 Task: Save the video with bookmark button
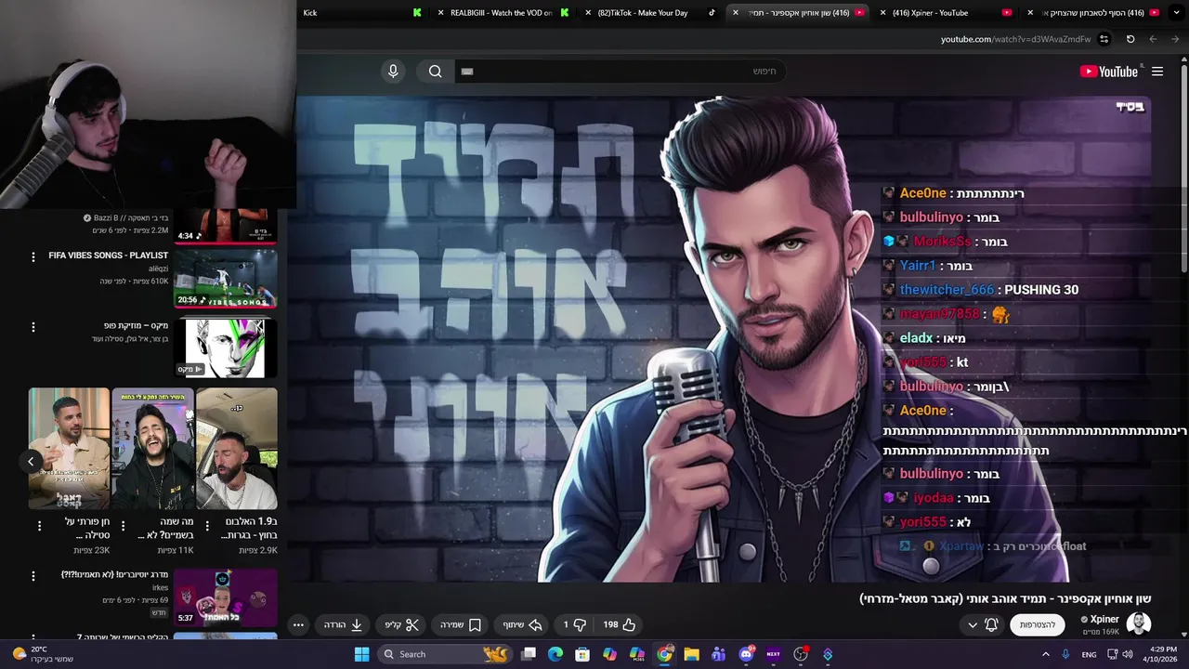coord(461,624)
